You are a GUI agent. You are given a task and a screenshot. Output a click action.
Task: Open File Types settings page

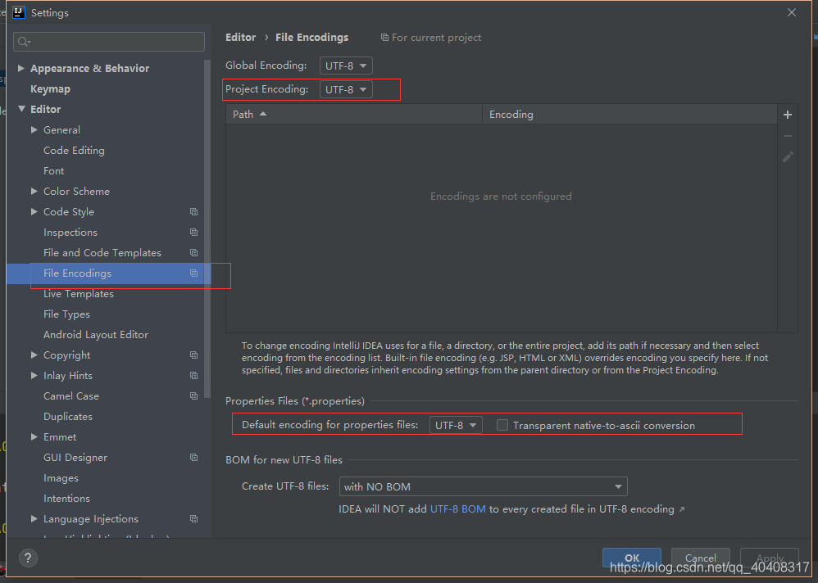pyautogui.click(x=66, y=314)
